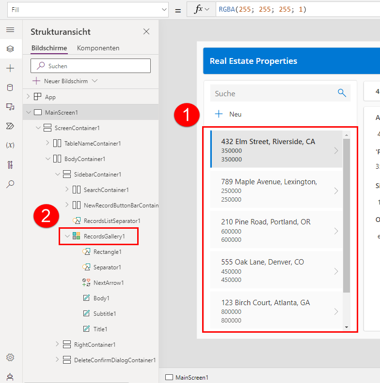Click the arrow for 123 Birch Court record

(336, 312)
